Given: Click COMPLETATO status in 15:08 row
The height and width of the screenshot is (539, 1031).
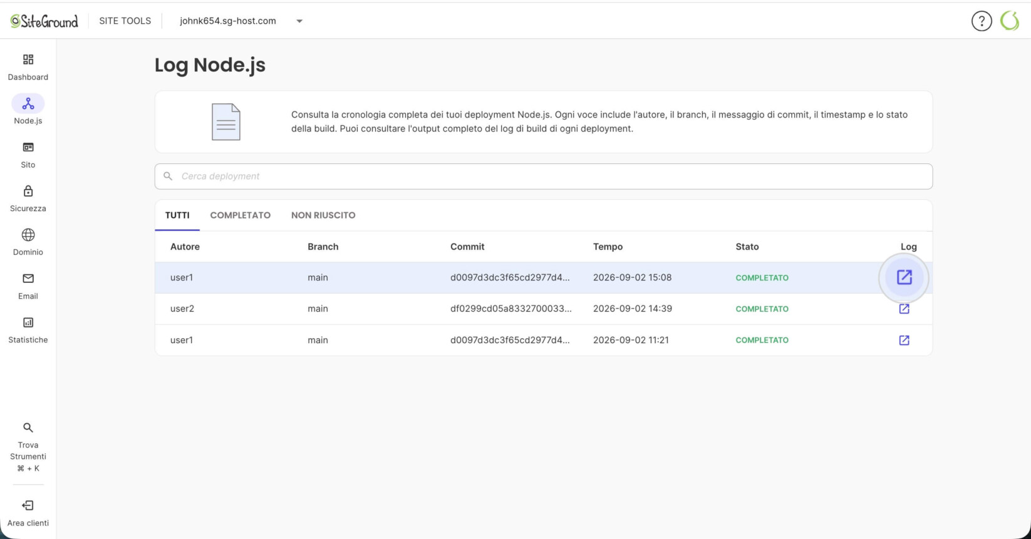Looking at the screenshot, I should click(762, 277).
